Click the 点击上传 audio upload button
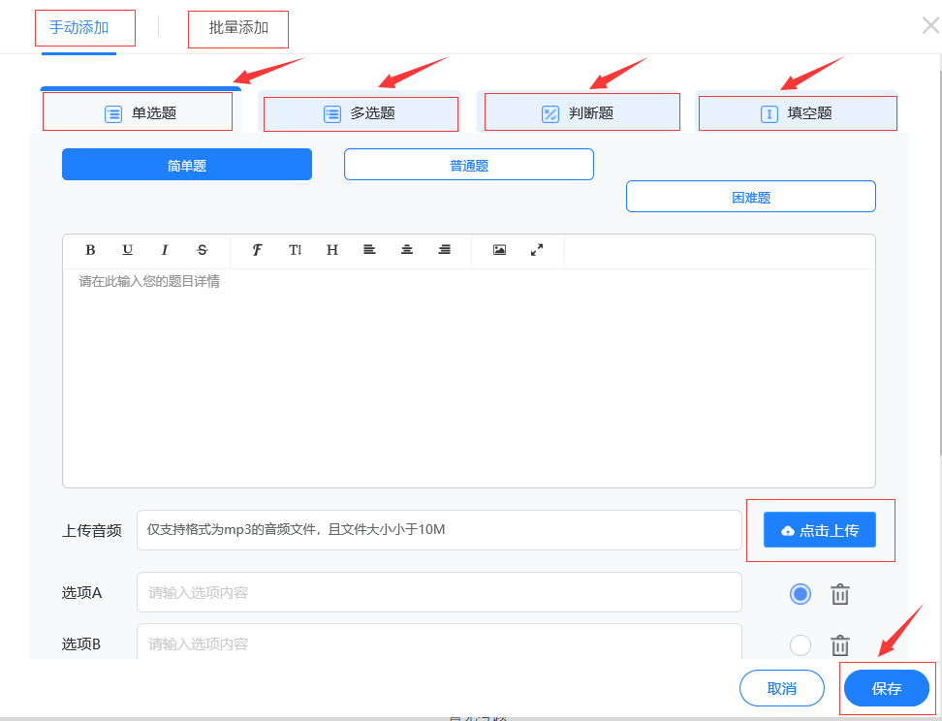 click(819, 530)
